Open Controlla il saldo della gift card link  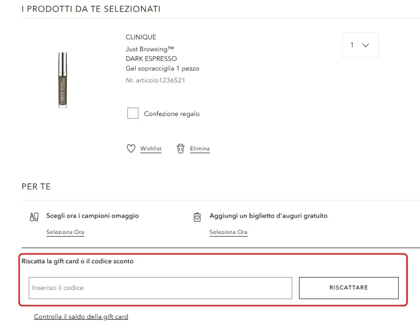81,316
